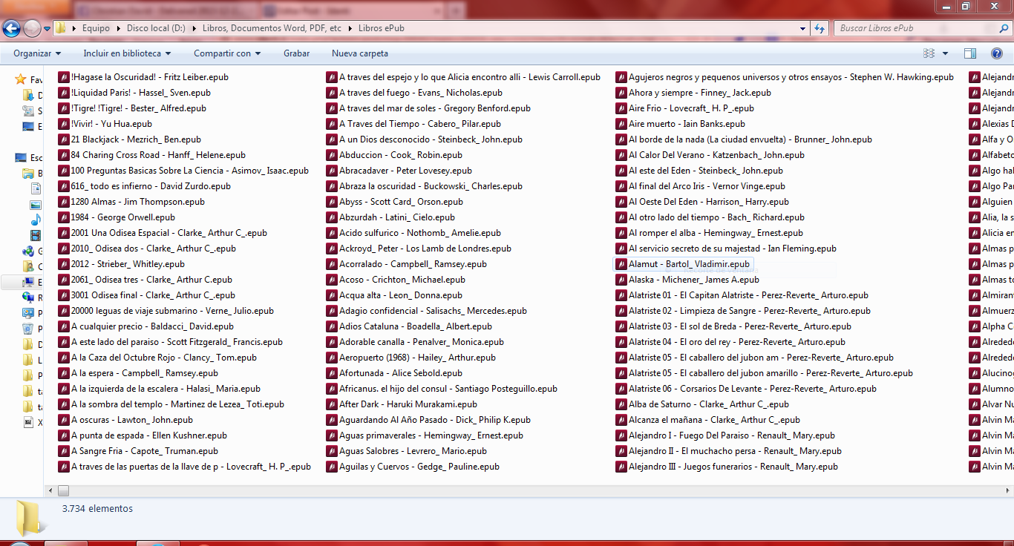Select the music note library icon in sidebar
Image resolution: width=1014 pixels, height=546 pixels.
(35, 220)
